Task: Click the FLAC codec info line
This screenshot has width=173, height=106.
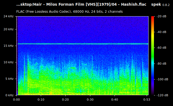Action: pyautogui.click(x=70, y=12)
